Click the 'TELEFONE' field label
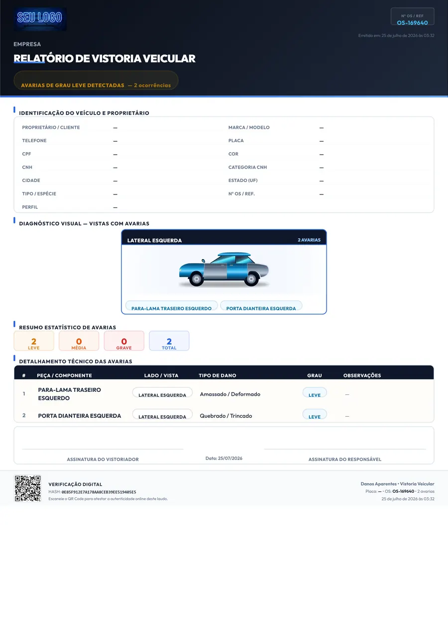This screenshot has height=633, width=448. [34, 141]
